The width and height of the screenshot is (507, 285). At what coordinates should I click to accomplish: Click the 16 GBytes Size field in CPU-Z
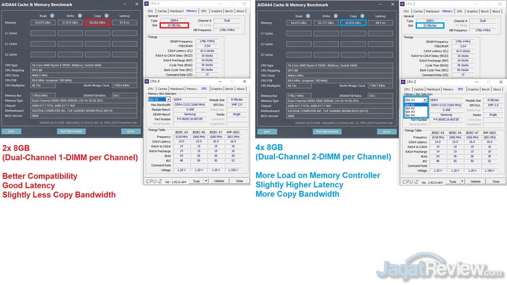(x=174, y=25)
